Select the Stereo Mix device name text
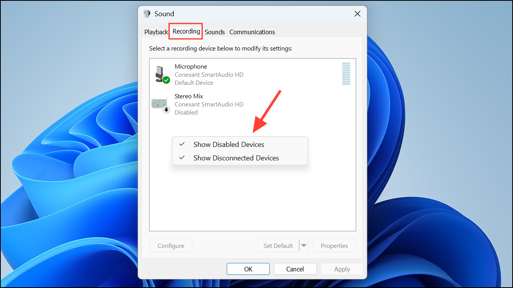 click(189, 96)
